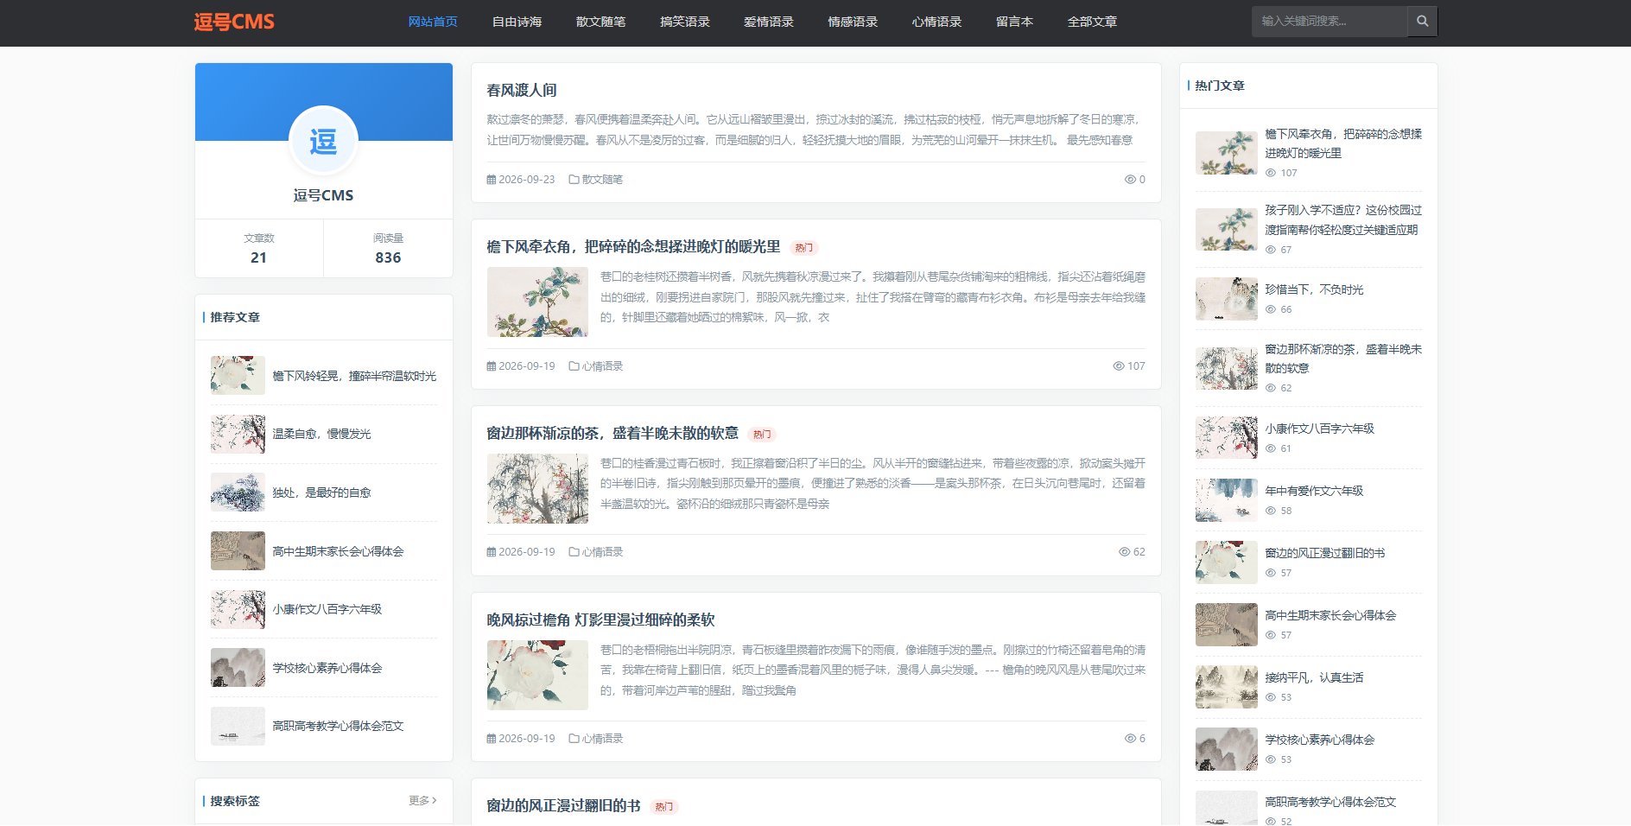Click the search magnifier icon button

1422,22
